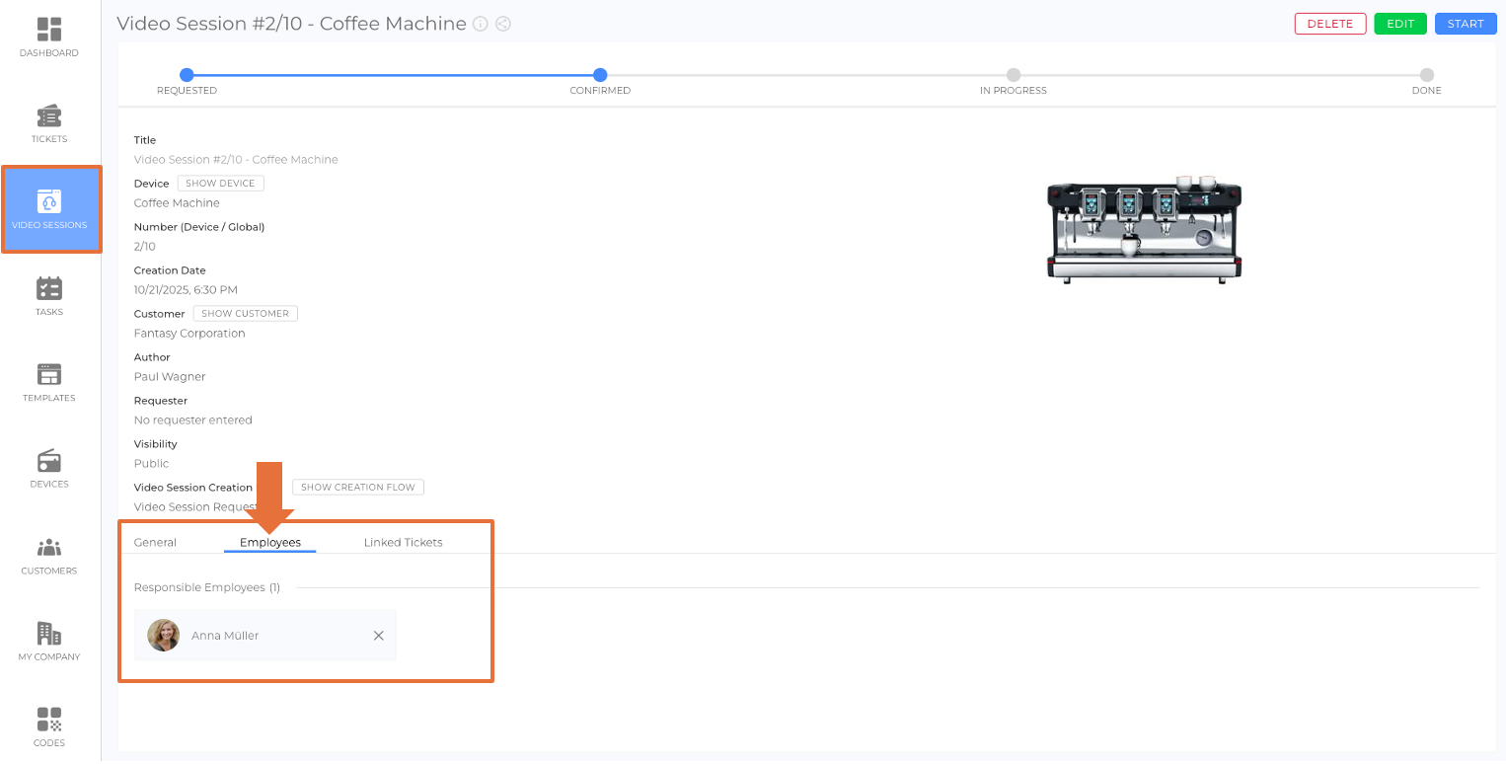The image size is (1506, 764).
Task: Open the Dashboard sidebar icon
Action: tap(49, 38)
